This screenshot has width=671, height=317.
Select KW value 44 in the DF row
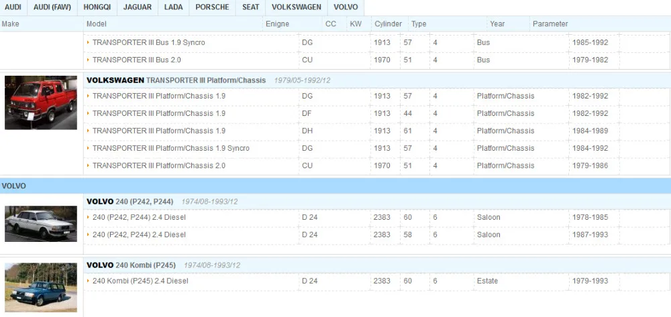[407, 113]
